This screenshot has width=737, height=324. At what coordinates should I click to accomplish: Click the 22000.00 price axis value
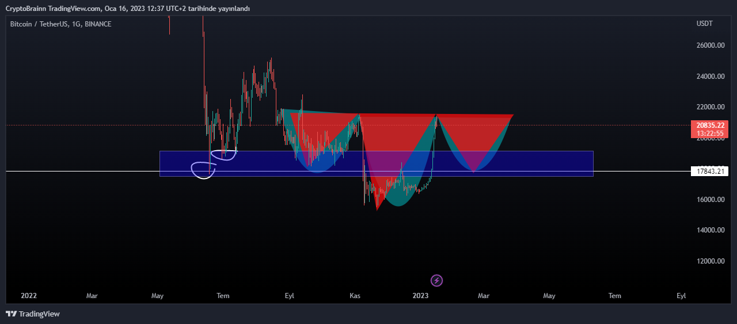pos(711,107)
